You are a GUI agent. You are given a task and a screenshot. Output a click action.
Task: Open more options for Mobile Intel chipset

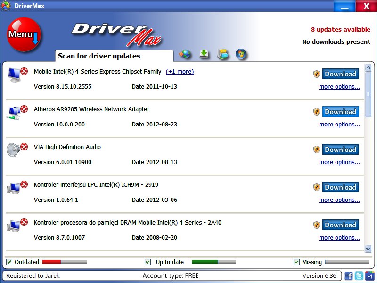(339, 87)
